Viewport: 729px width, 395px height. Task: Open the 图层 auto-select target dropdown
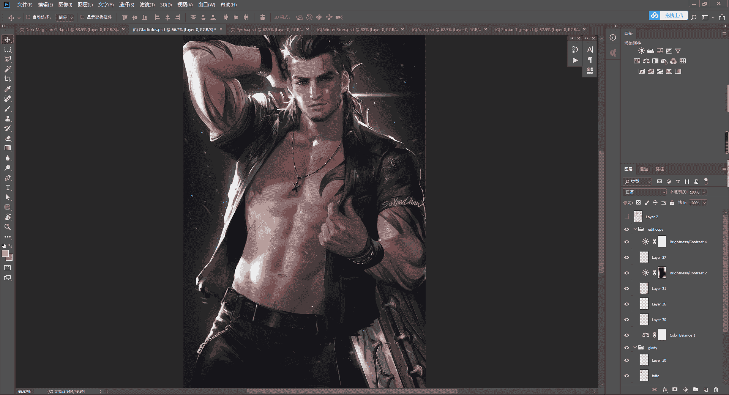click(65, 17)
